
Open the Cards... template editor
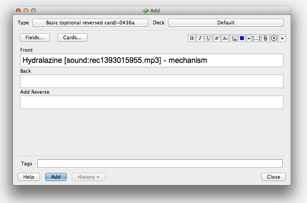click(x=72, y=38)
